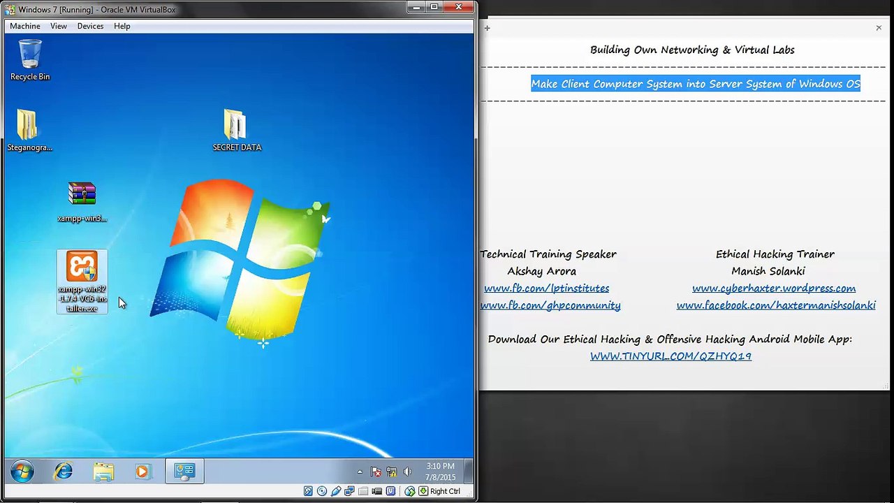Click the VirtualBox optical drive indicator

click(x=322, y=491)
